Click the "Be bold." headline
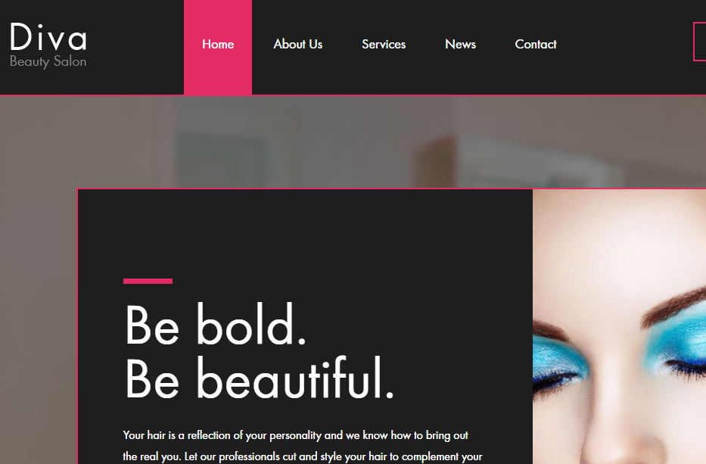The width and height of the screenshot is (706, 464). tap(216, 325)
